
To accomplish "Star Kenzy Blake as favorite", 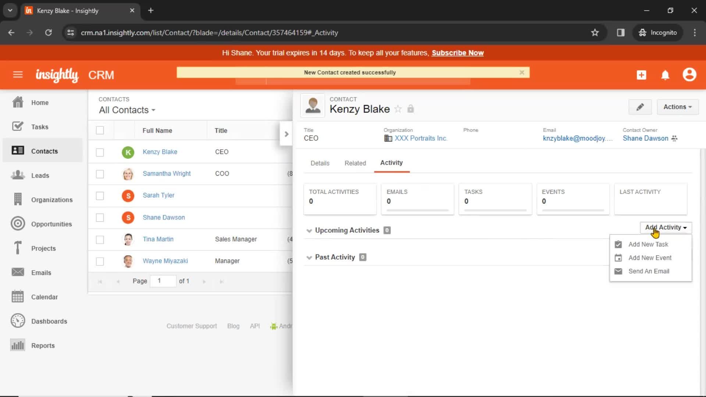I will pos(398,109).
